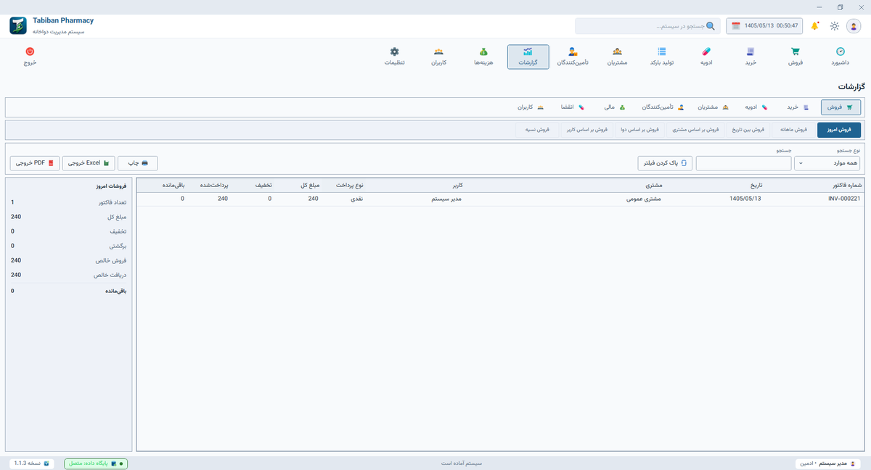Click the تعداد فاکتور summary row
This screenshot has height=470, width=871.
tap(69, 202)
